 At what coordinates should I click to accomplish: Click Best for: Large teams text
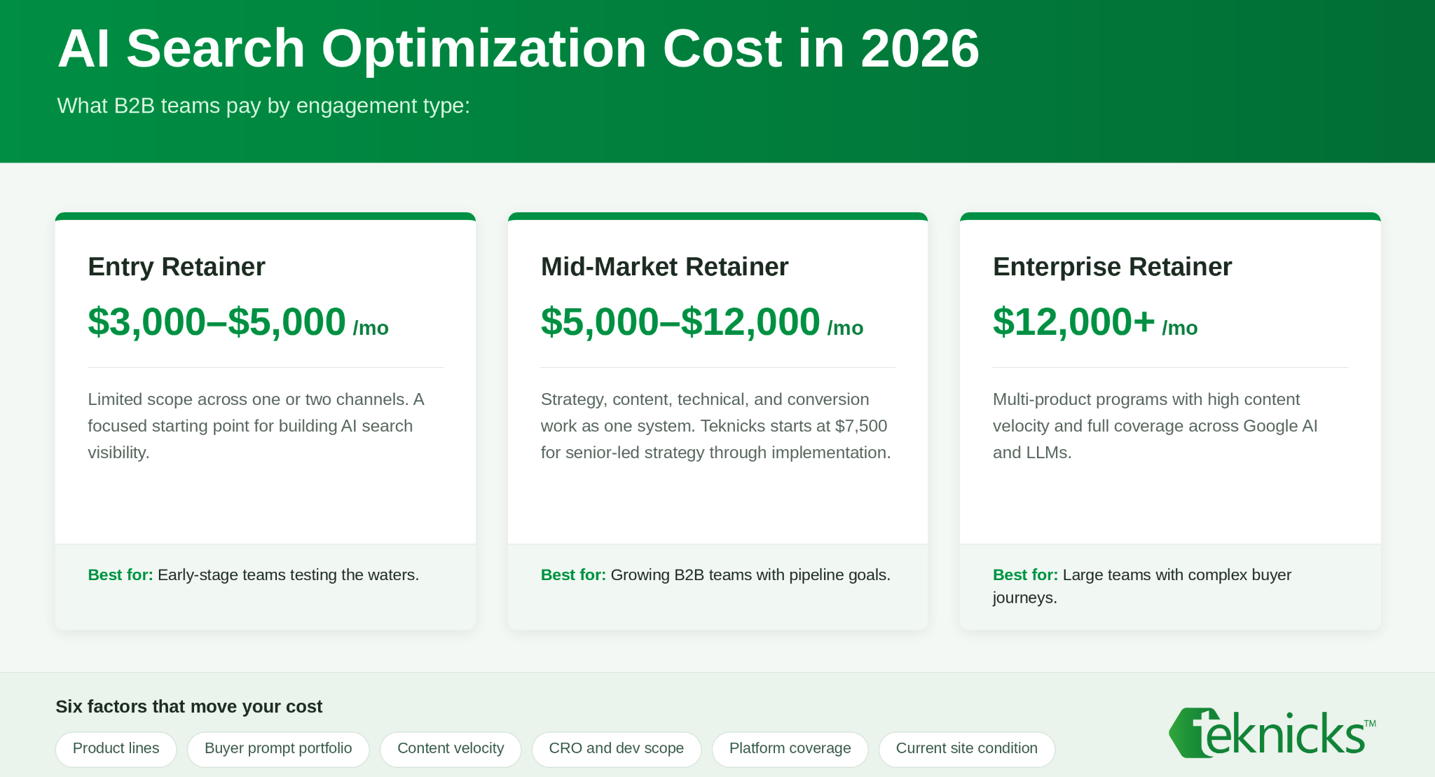1142,586
